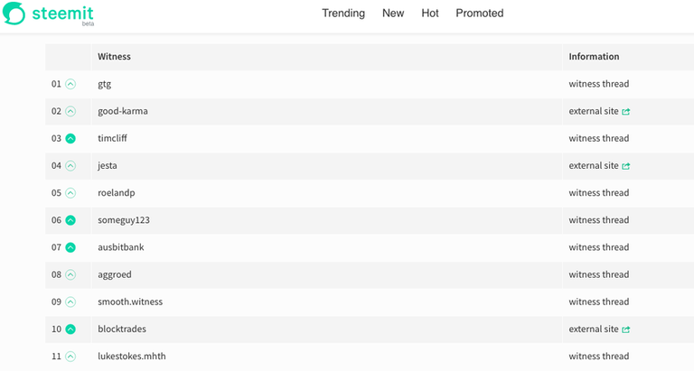Vote for smooth.witness arrow button

coord(70,301)
